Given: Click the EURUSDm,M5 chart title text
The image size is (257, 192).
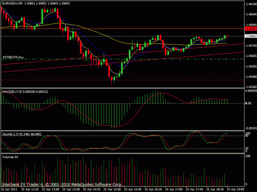Looking at the screenshot, I should pyautogui.click(x=12, y=3).
